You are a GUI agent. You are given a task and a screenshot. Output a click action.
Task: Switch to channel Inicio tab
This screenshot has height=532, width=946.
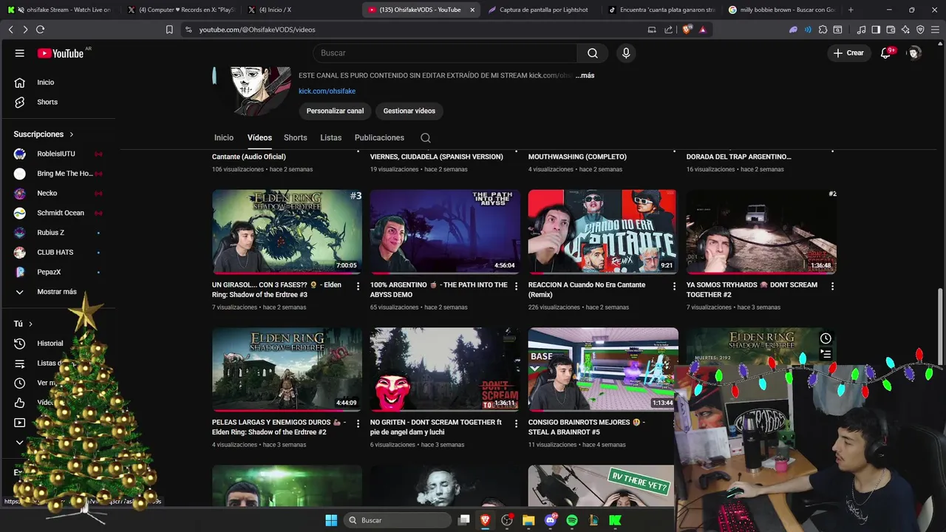(224, 137)
